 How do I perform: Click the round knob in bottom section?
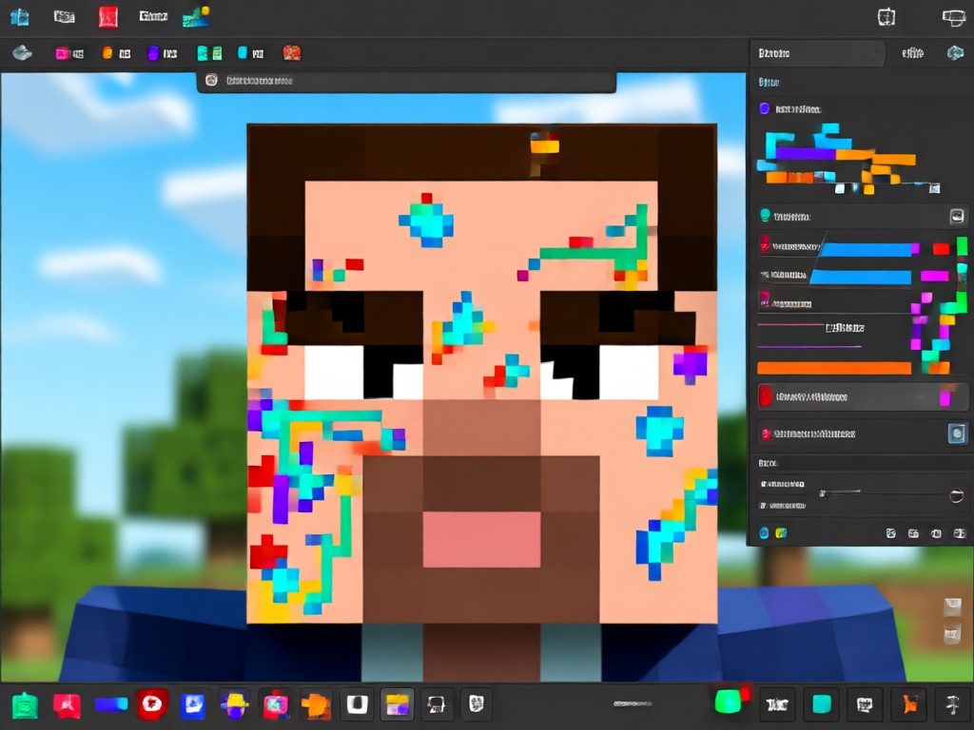coord(957,495)
